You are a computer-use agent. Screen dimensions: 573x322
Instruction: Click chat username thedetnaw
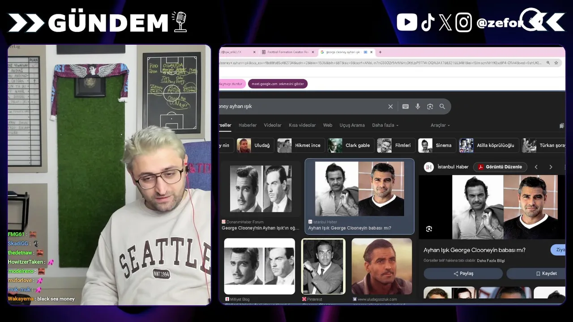pos(20,253)
